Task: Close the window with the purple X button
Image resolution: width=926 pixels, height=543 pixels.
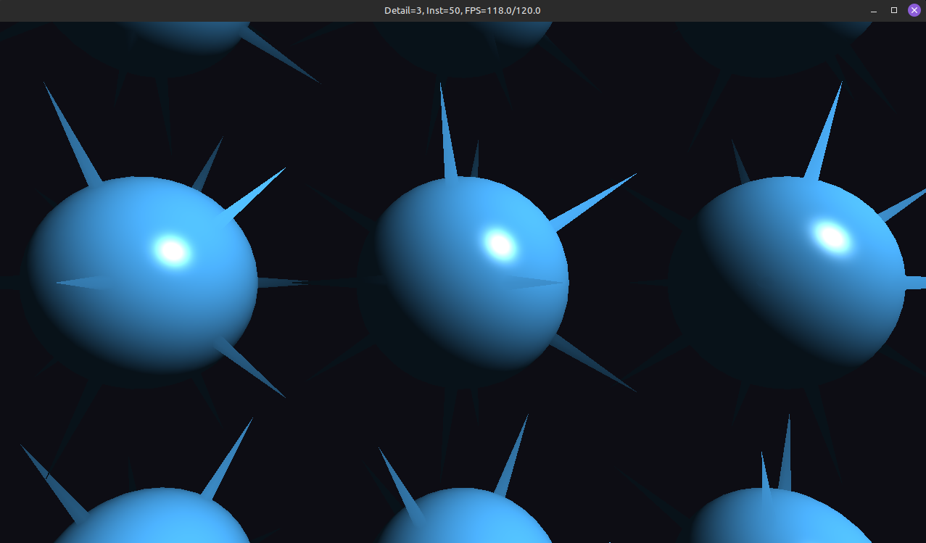Action: (914, 10)
